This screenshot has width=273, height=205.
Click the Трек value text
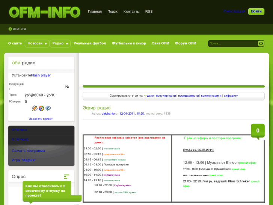[x=40, y=95]
